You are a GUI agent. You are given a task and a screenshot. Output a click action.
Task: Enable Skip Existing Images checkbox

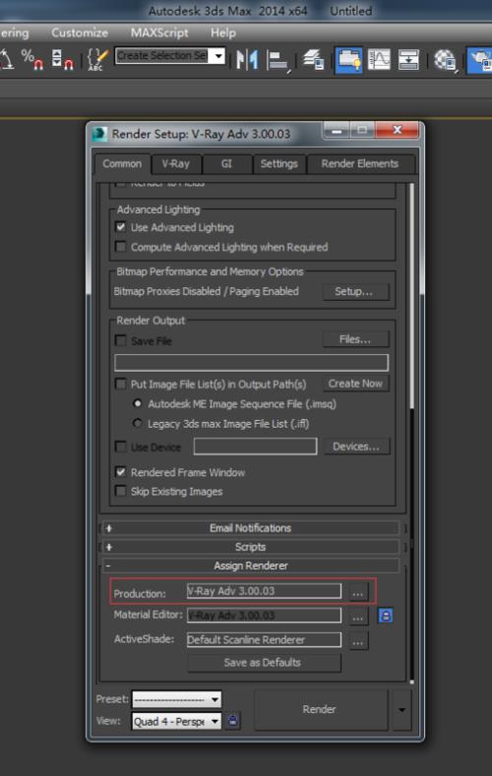click(x=120, y=491)
